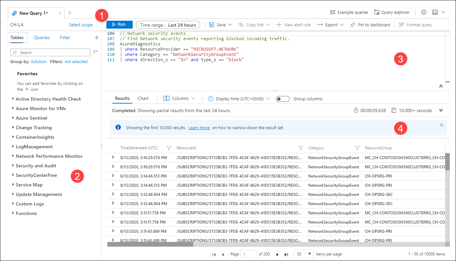Expand Custom Logs tree node
Screen dimensions: 456x261
coord(13,203)
